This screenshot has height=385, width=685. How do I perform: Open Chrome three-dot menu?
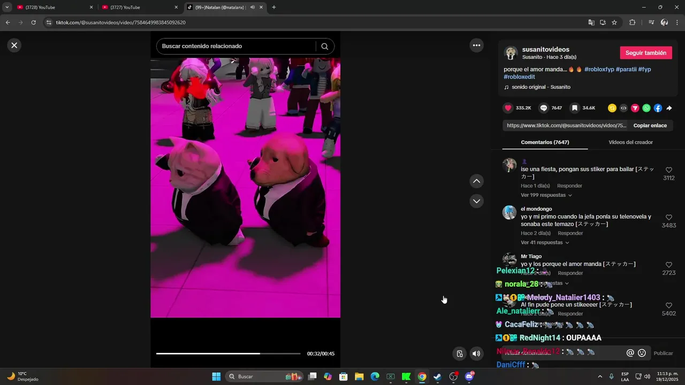tap(677, 22)
